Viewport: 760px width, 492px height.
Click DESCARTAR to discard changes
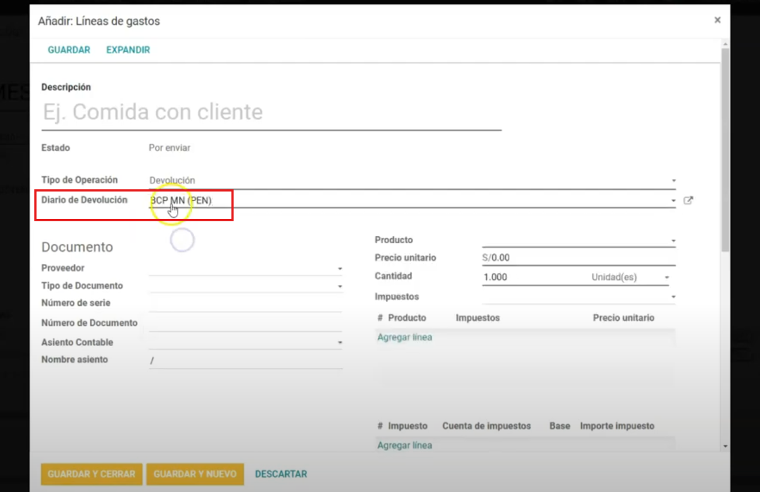[x=281, y=474]
